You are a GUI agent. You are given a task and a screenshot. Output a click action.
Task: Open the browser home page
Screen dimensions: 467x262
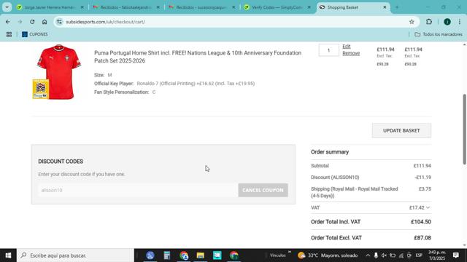45,22
